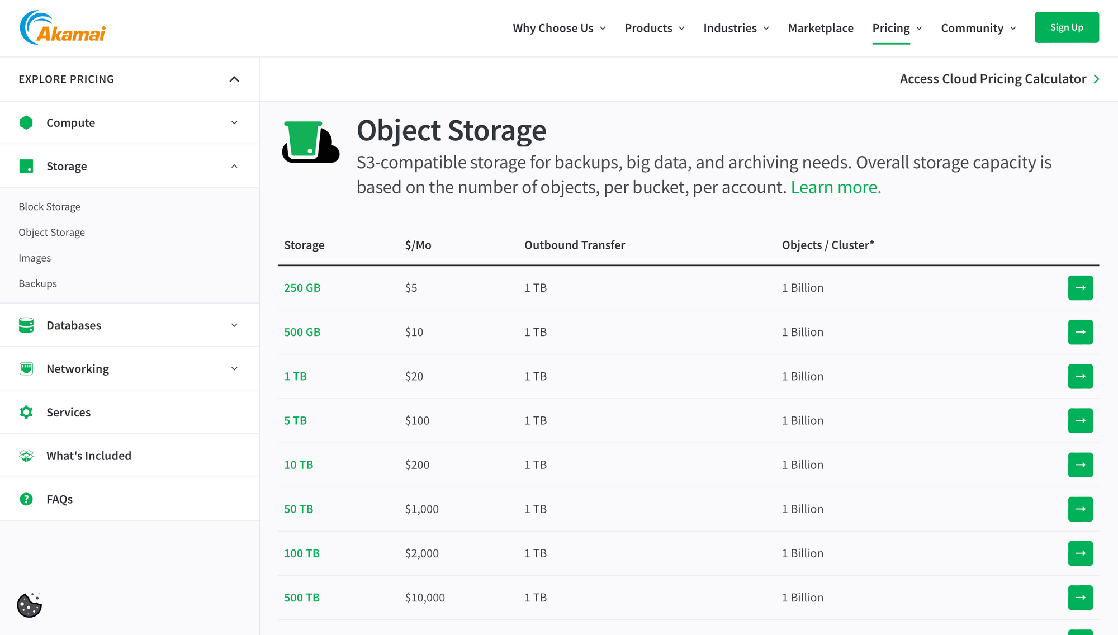
Task: Click the Akamai logo
Action: pyautogui.click(x=61, y=27)
